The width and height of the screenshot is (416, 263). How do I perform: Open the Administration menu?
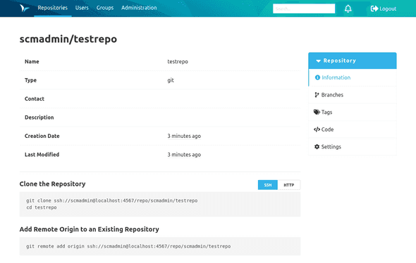[139, 8]
